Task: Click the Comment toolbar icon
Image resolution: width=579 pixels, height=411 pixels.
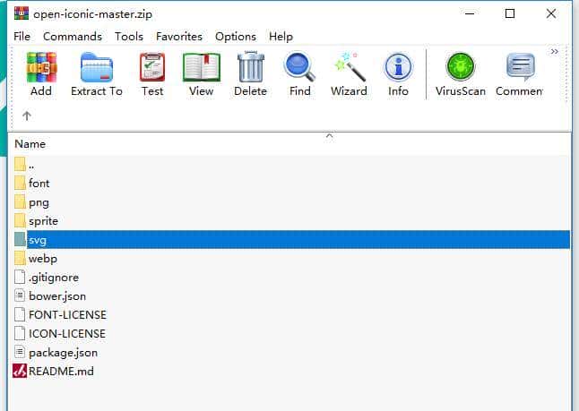Action: 520,69
